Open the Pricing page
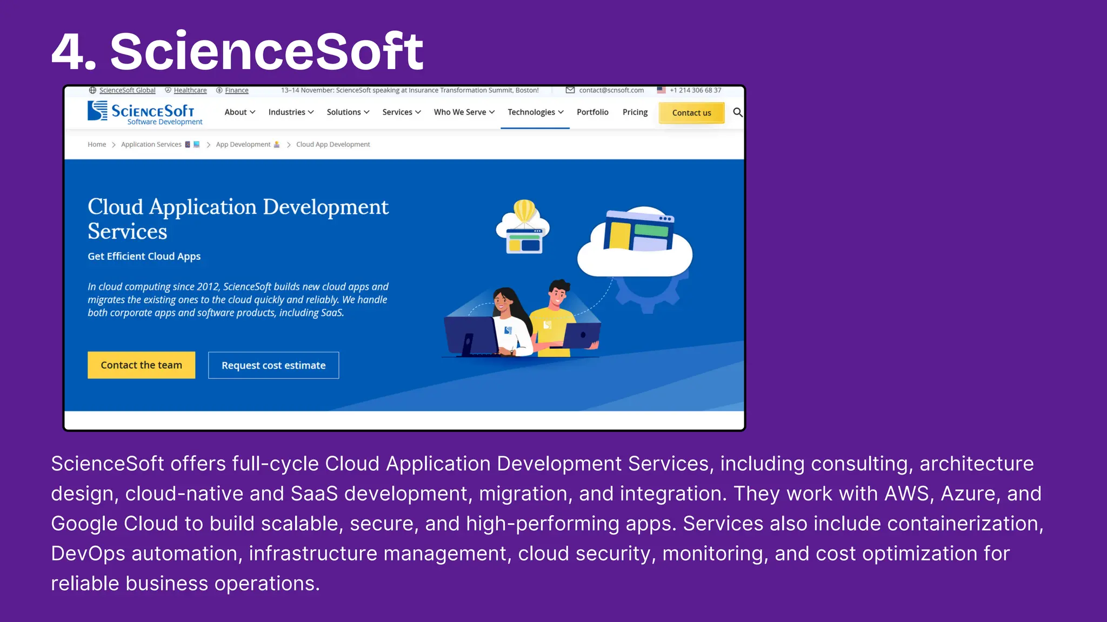1107x622 pixels. [635, 112]
